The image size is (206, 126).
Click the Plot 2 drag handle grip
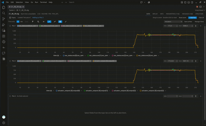10,61
